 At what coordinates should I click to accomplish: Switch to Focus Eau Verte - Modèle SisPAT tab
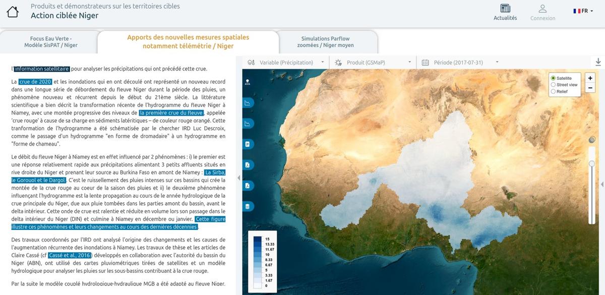click(x=51, y=42)
